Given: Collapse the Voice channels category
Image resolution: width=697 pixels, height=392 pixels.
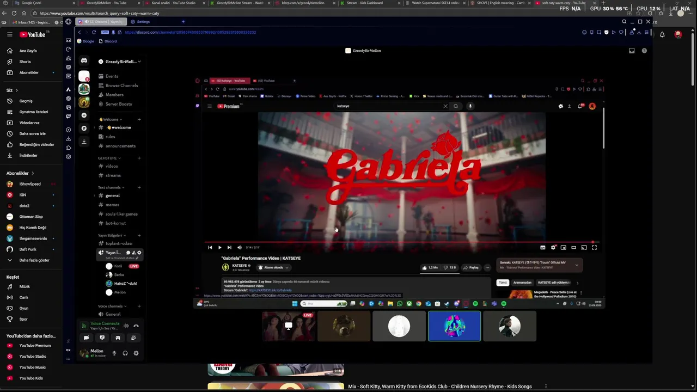Looking at the screenshot, I should pyautogui.click(x=112, y=306).
